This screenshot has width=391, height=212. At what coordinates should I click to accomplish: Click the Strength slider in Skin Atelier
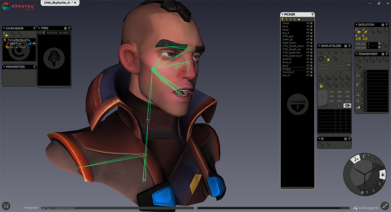coord(341,68)
